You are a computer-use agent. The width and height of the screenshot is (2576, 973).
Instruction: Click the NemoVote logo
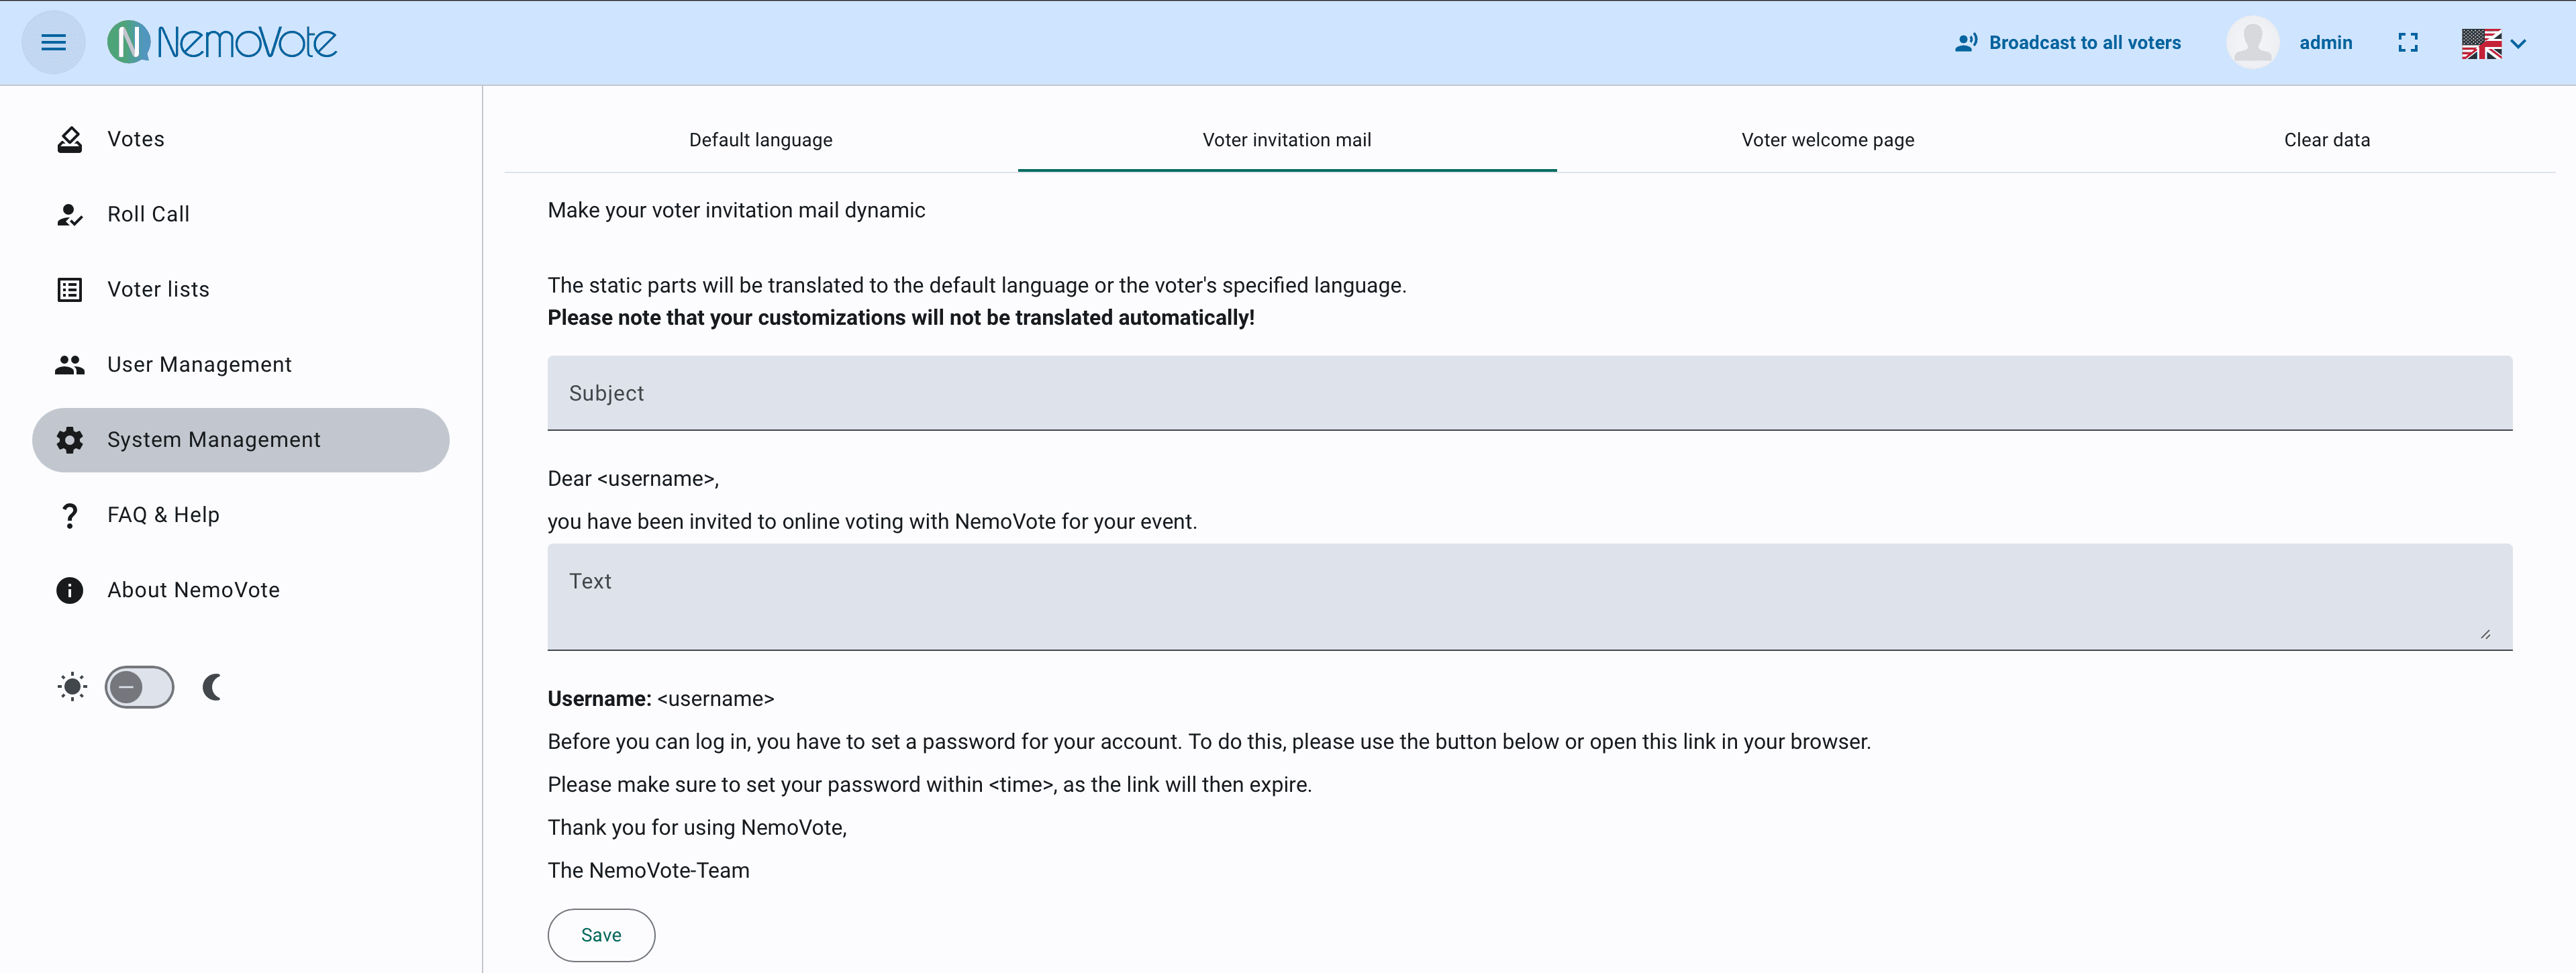[x=222, y=42]
